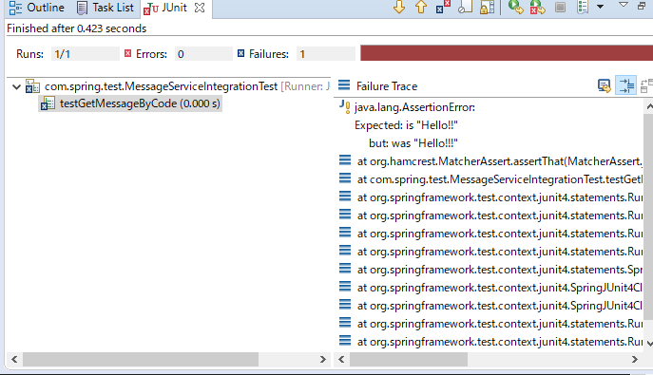The height and width of the screenshot is (375, 653).
Task: Click the Errors red X icon
Action: pyautogui.click(x=128, y=53)
